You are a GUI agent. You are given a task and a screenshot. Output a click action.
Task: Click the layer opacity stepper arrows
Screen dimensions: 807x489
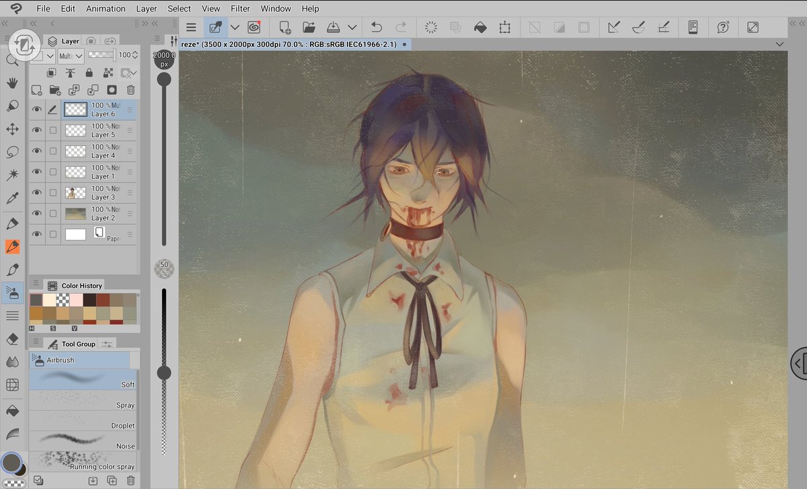136,55
